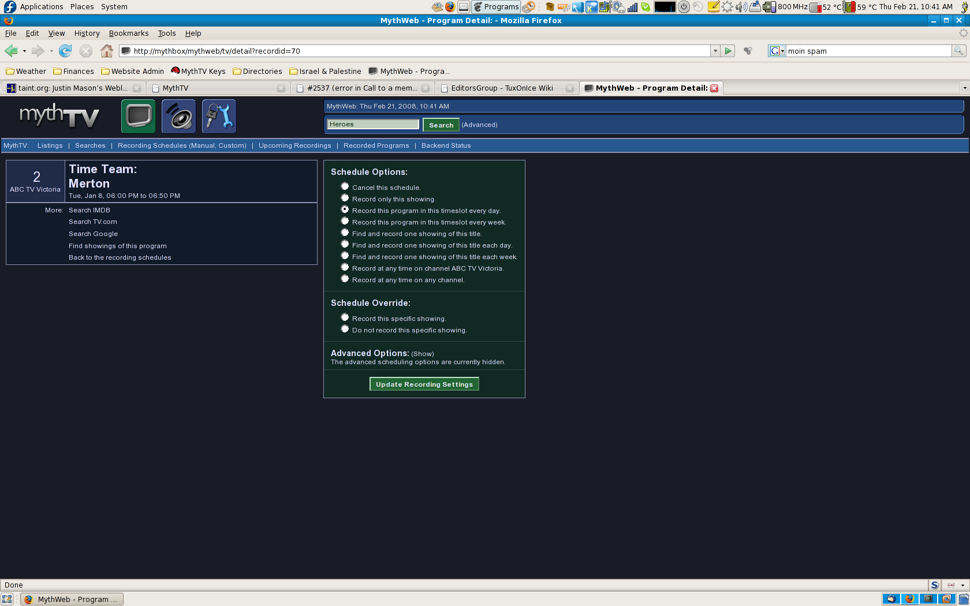
Task: Click the Firefox reload page icon
Action: (65, 51)
